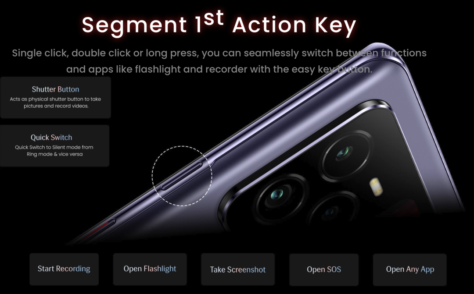Click the Shutter Button description text
The width and height of the screenshot is (474, 294).
(56, 103)
